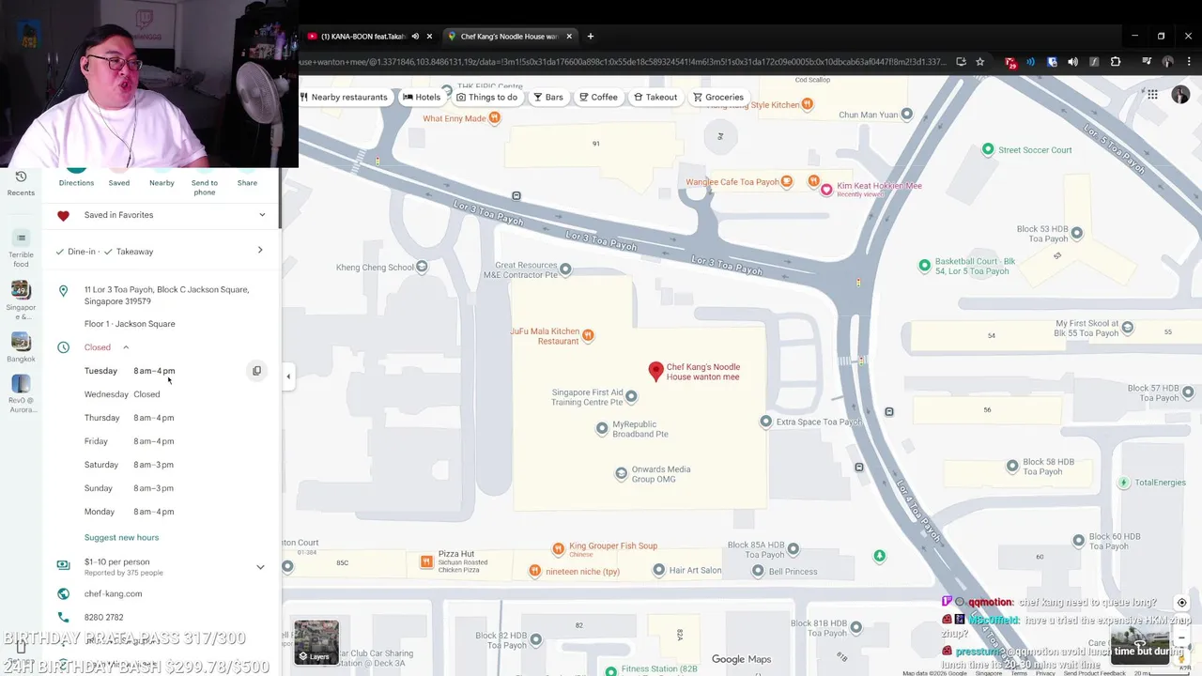Select the Coffee chip

tap(598, 97)
